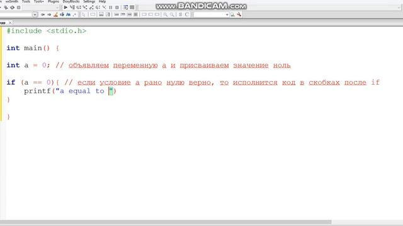Open the DoxyBlocks menu
The width and height of the screenshot is (403, 226).
(x=71, y=1)
